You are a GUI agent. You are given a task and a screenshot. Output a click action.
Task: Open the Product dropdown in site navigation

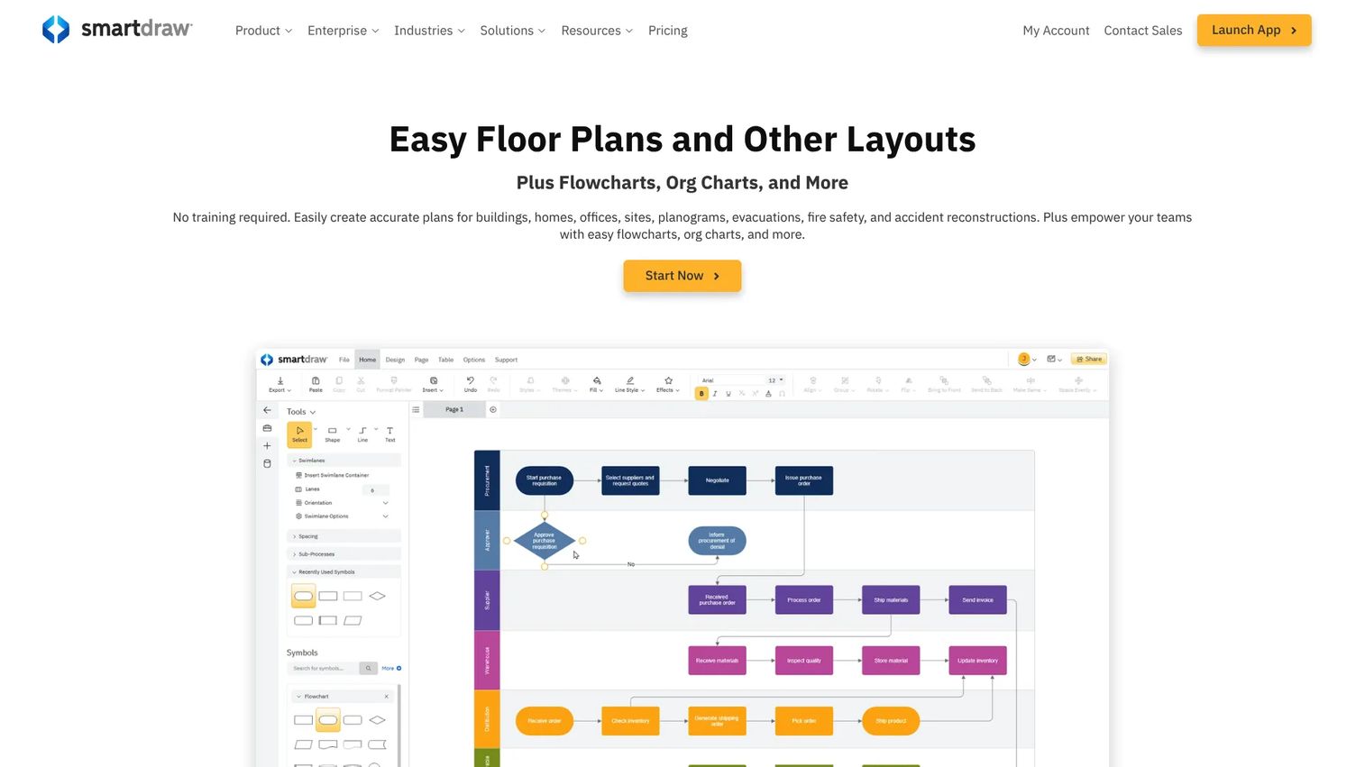[263, 31]
